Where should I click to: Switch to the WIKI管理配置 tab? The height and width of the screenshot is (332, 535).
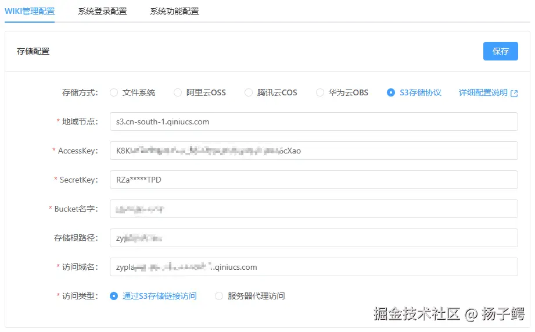pos(30,11)
